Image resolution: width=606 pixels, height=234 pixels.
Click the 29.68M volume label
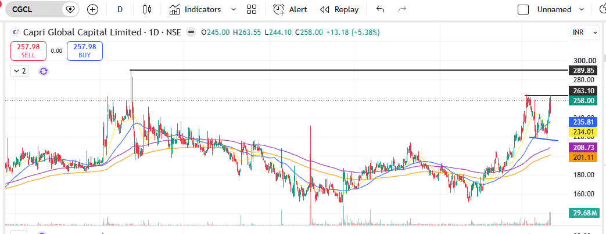click(585, 213)
